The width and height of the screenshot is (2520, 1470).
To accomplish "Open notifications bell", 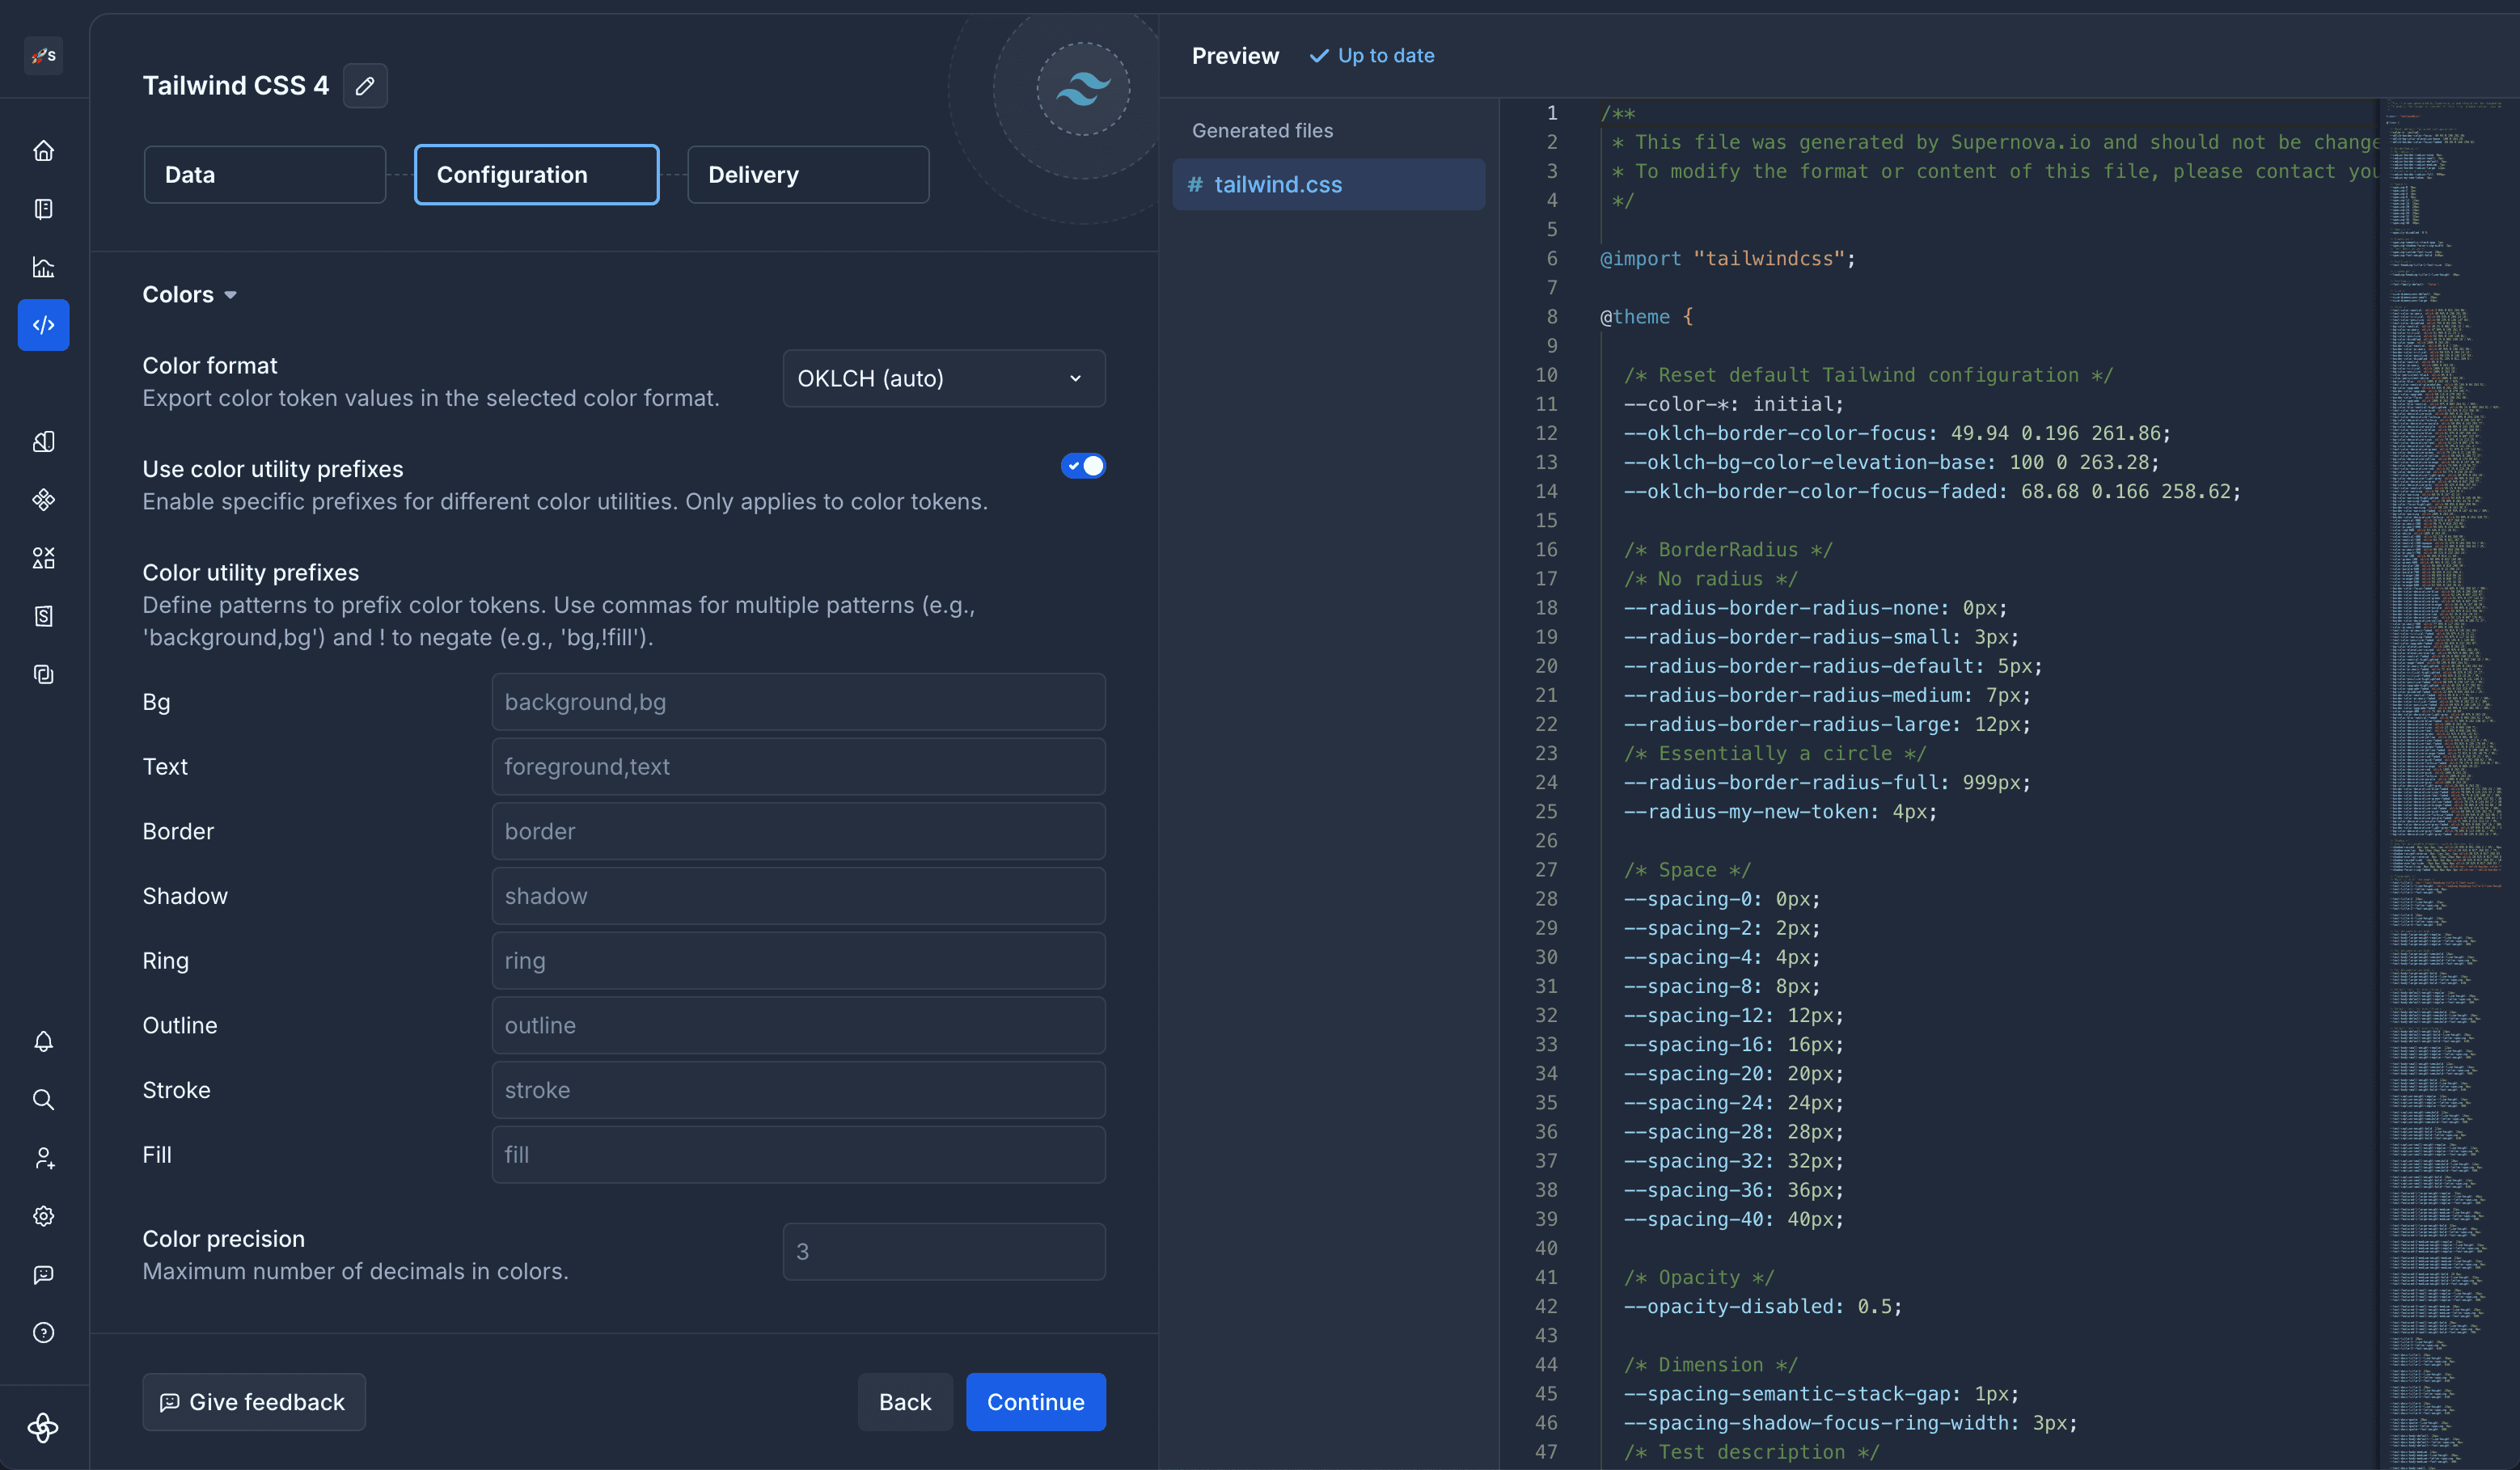I will (44, 1041).
